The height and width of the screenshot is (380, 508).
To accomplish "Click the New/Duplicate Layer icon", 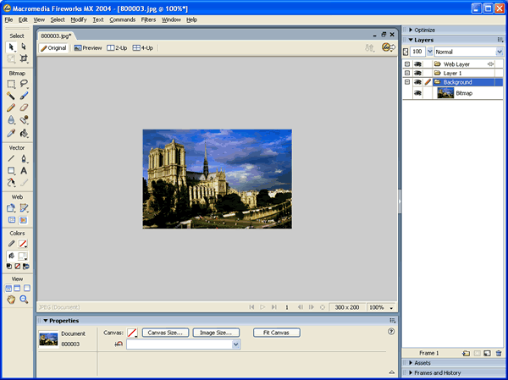I will [x=466, y=354].
